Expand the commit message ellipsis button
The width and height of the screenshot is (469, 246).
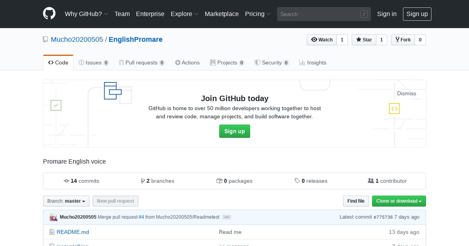tap(227, 217)
